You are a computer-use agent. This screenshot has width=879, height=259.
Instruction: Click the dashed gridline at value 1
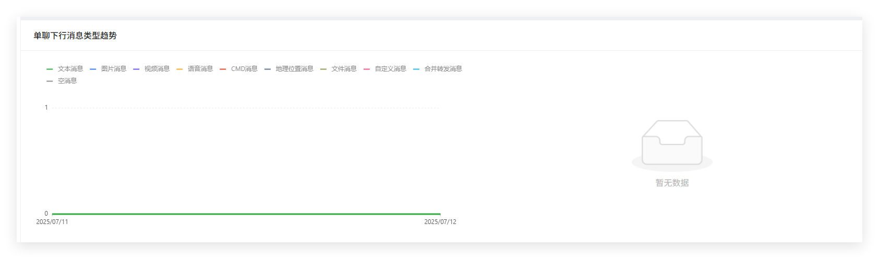pyautogui.click(x=246, y=108)
